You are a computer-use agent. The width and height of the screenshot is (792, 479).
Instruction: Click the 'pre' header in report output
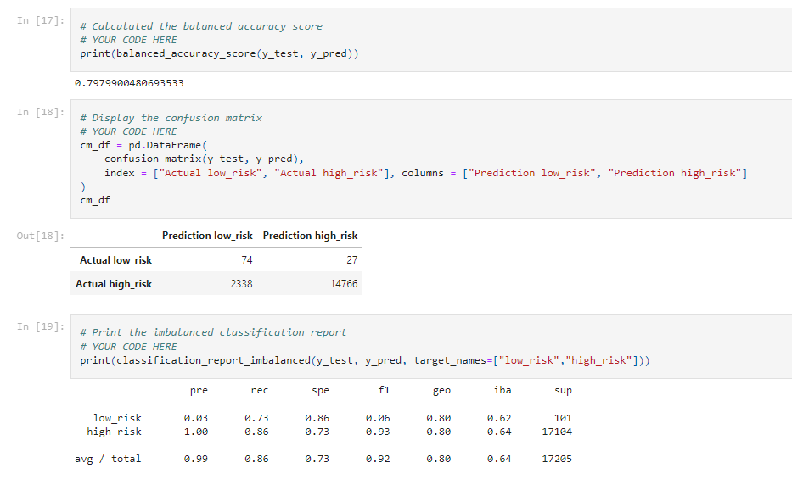click(199, 390)
